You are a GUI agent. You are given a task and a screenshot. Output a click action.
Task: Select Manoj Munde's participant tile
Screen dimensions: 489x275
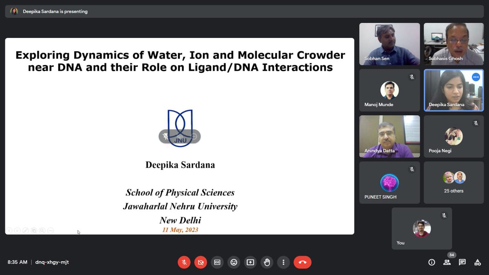point(390,90)
